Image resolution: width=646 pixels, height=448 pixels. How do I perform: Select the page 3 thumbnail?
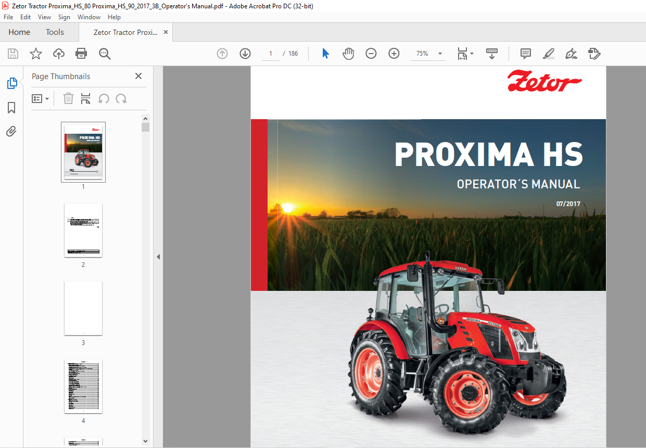point(83,308)
